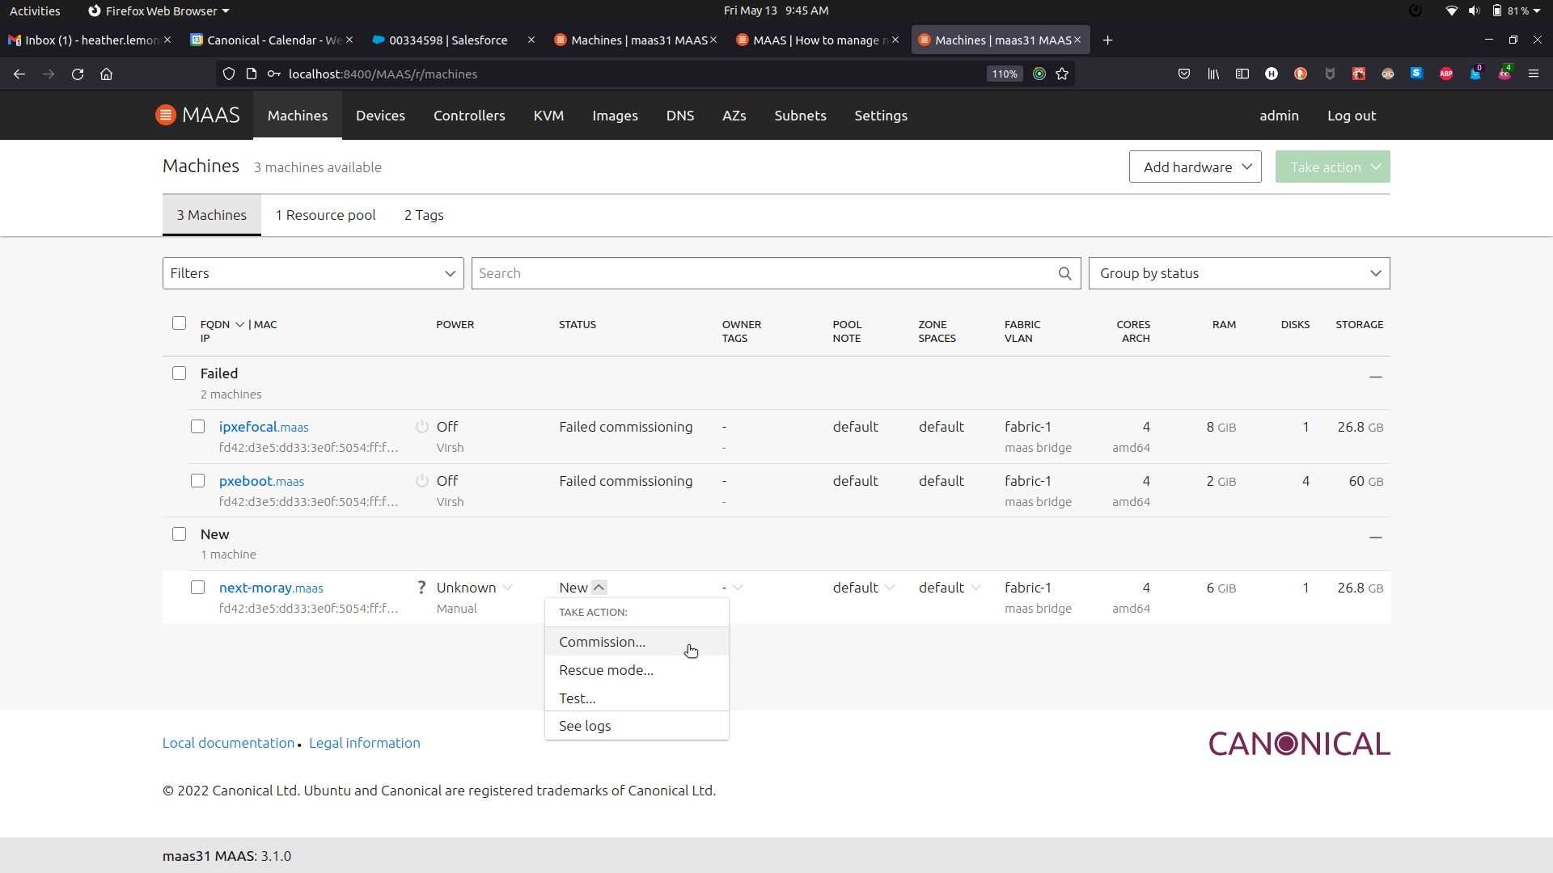This screenshot has width=1553, height=873.
Task: Click the Firefox reload page icon
Action: pyautogui.click(x=77, y=74)
